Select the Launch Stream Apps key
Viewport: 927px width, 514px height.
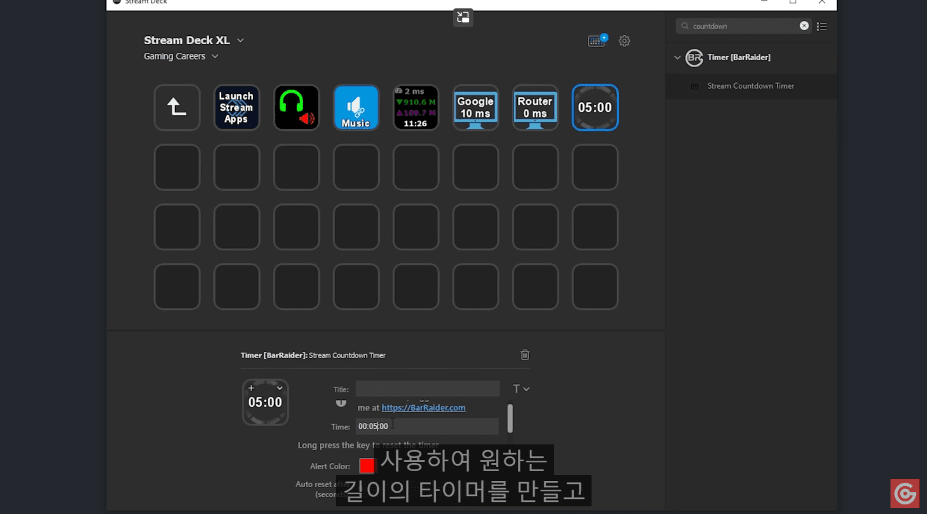pos(236,107)
